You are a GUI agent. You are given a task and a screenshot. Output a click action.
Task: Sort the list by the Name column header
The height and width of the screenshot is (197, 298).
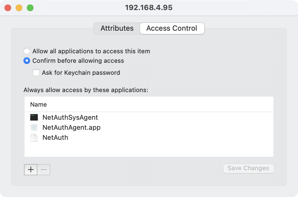39,105
